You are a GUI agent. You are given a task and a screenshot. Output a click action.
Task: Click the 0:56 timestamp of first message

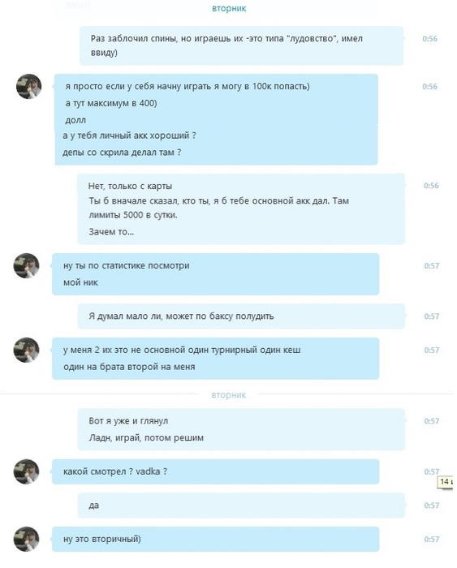(x=430, y=39)
